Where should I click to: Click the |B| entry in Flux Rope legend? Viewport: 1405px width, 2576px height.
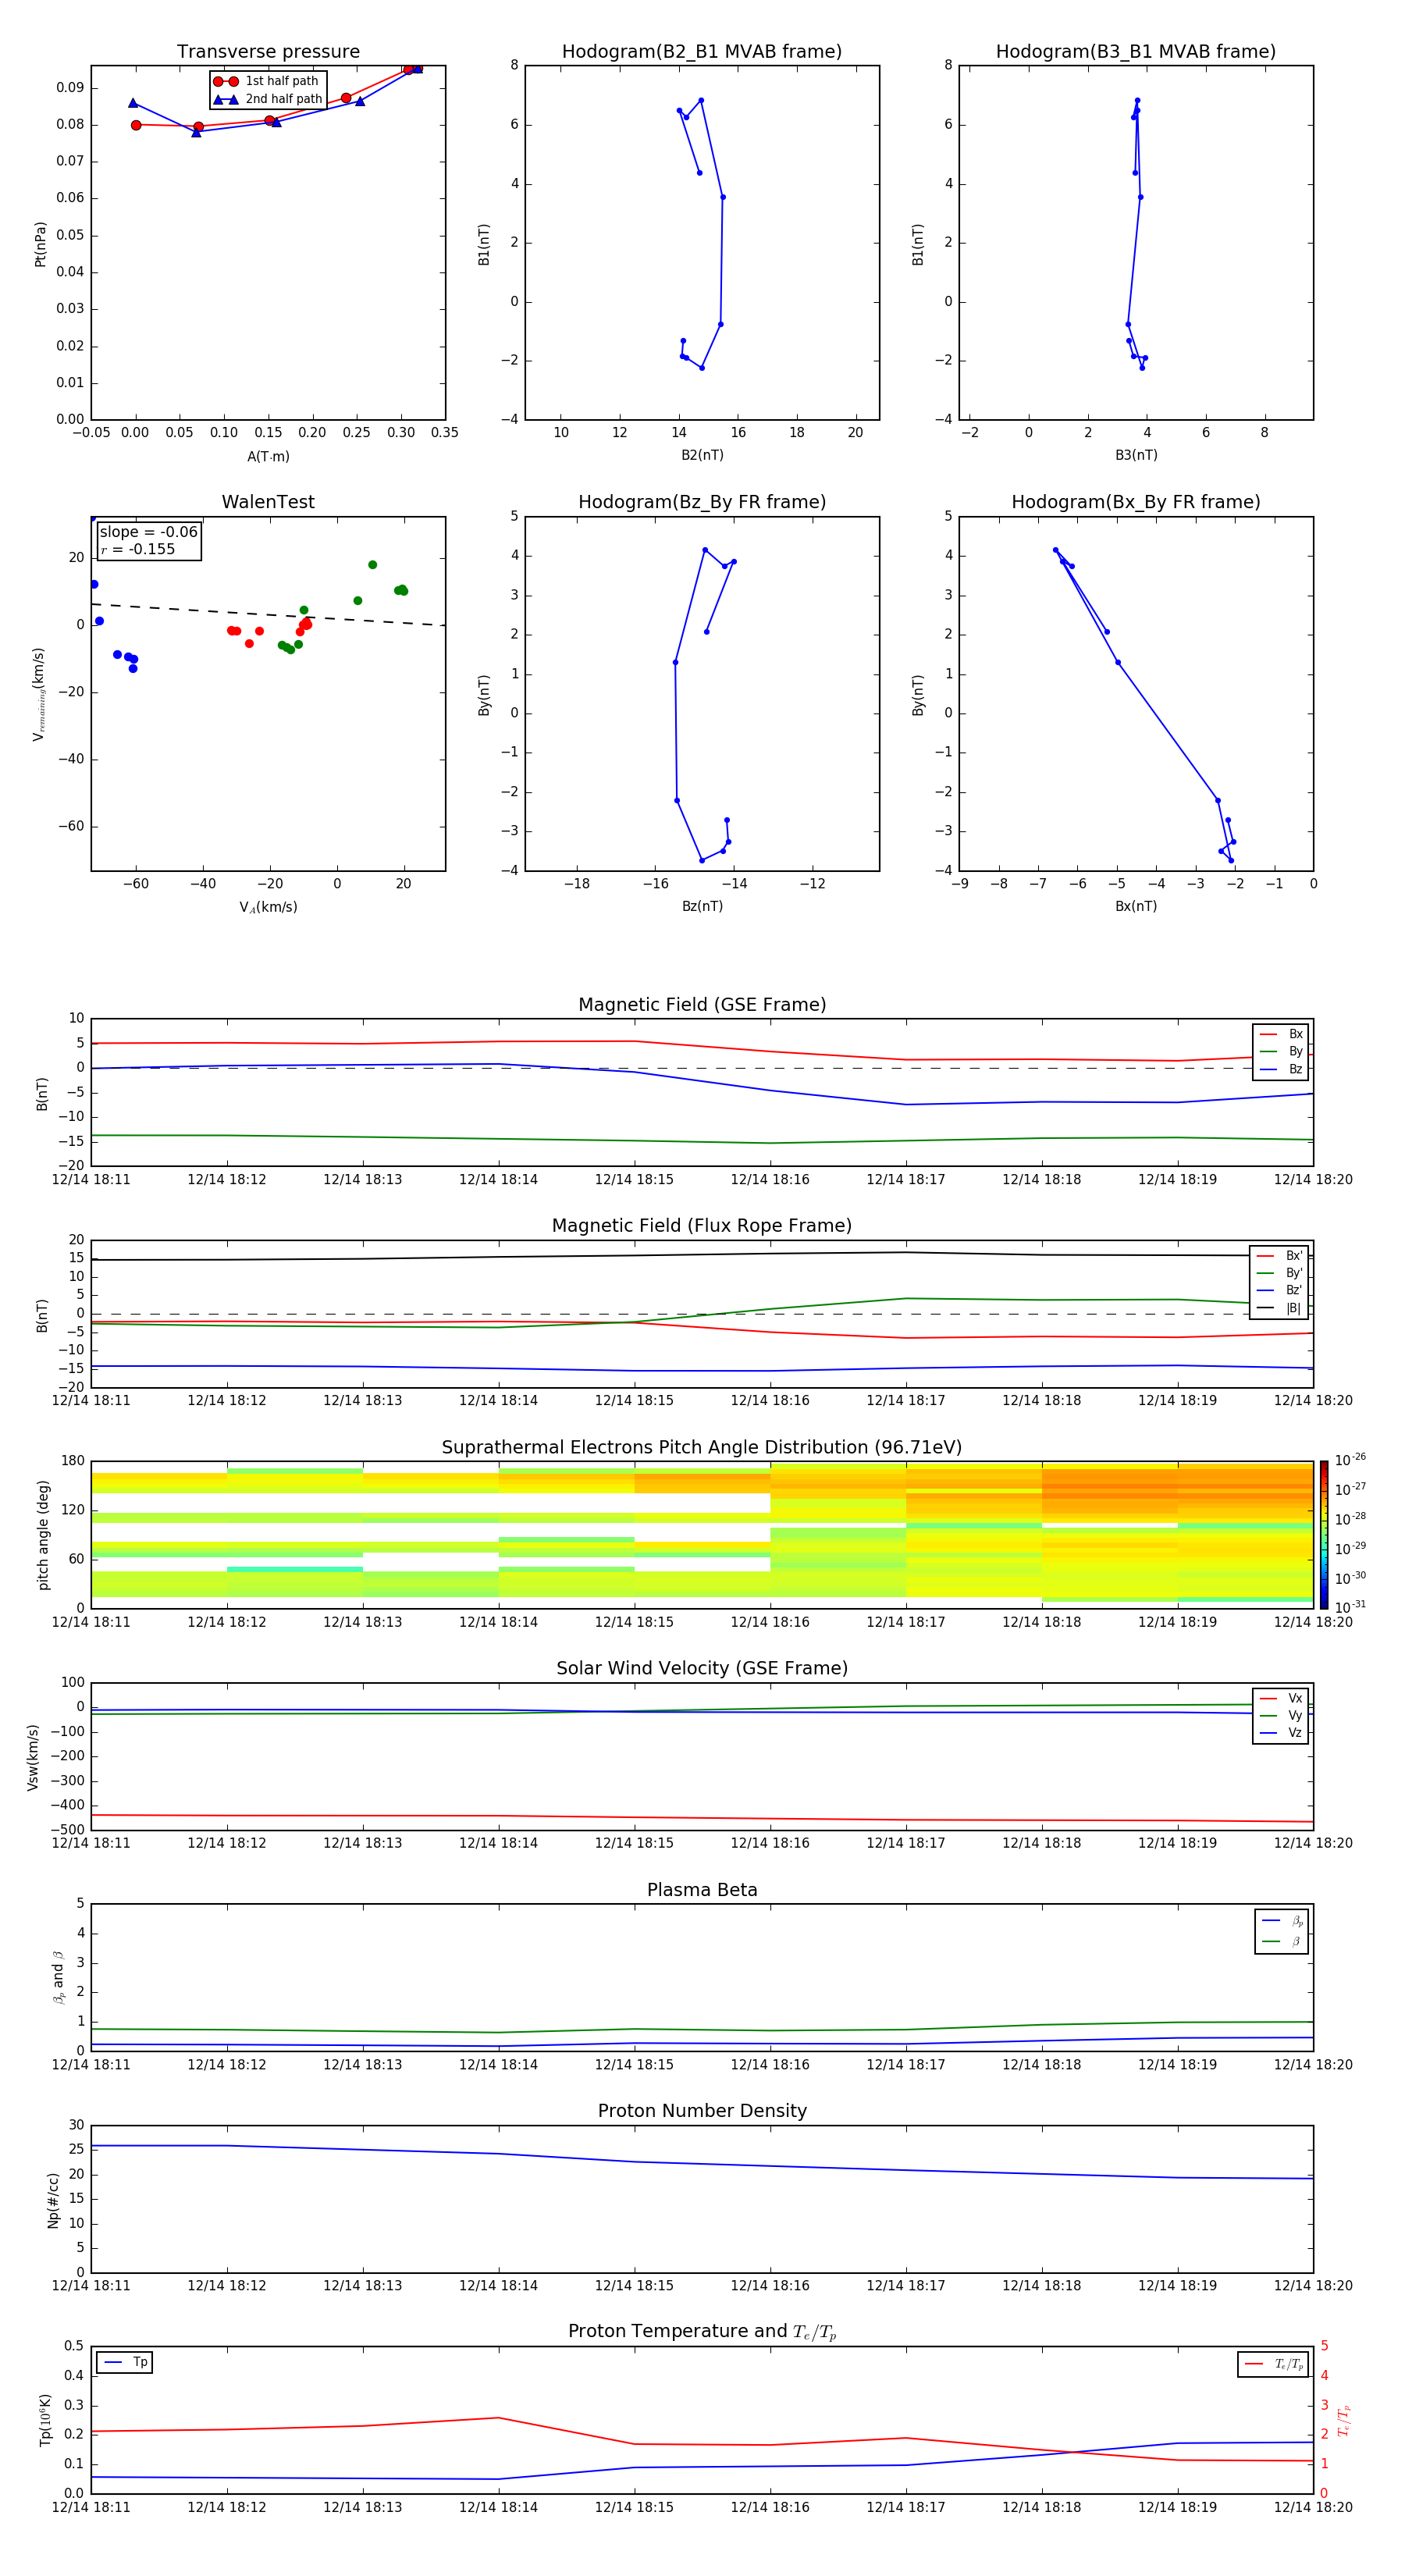pyautogui.click(x=1279, y=1308)
